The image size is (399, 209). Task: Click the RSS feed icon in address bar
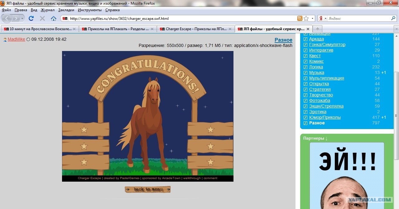[300, 18]
